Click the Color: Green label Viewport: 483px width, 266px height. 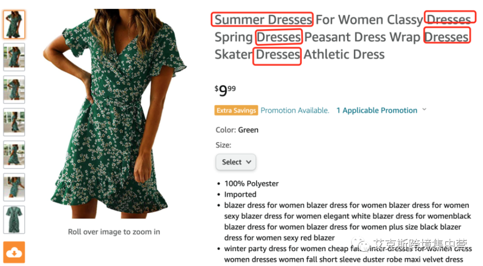(x=237, y=130)
